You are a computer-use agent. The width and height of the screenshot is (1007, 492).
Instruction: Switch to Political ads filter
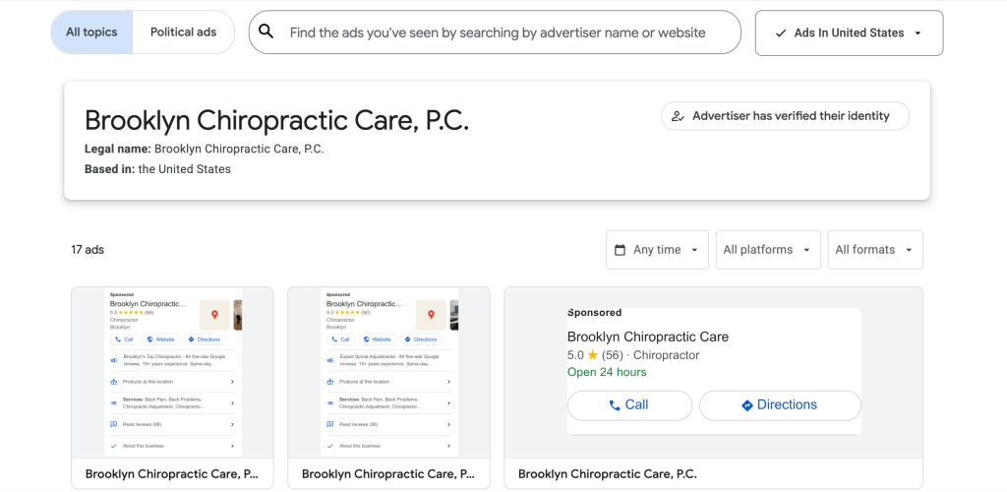pos(184,32)
